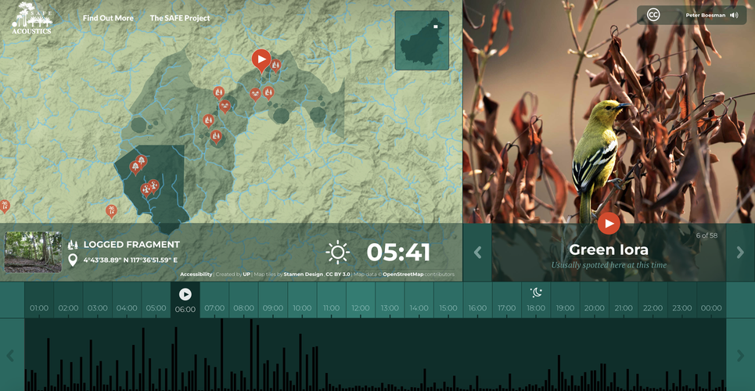755x391 pixels.
Task: Follow the OpenStreetMap contributors link
Action: pos(404,274)
